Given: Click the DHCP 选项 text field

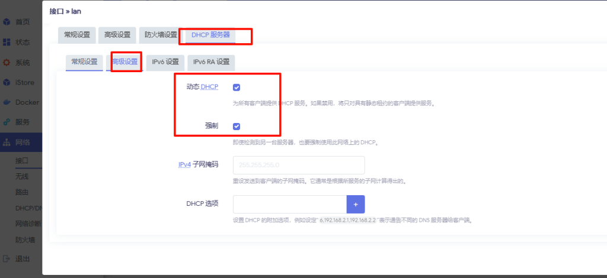Looking at the screenshot, I should point(290,204).
